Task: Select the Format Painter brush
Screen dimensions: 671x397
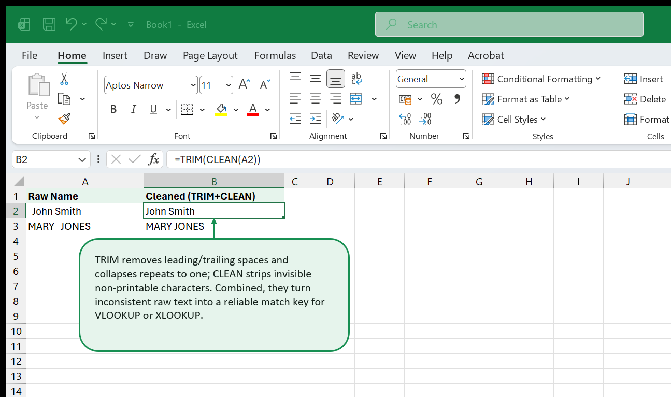Action: tap(64, 119)
